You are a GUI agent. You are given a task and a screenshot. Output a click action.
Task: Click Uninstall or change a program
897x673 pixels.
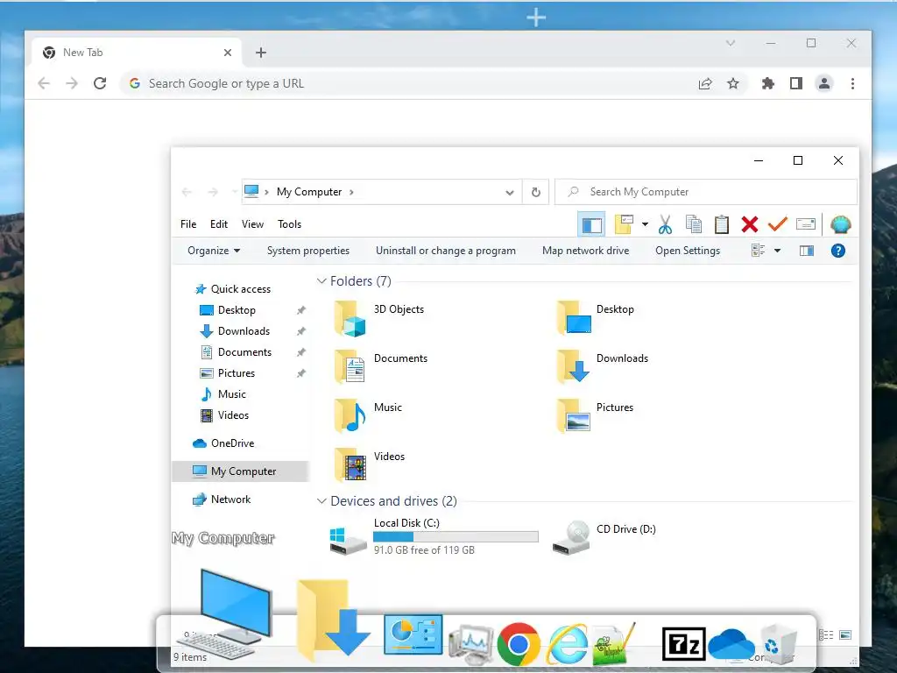tap(446, 251)
